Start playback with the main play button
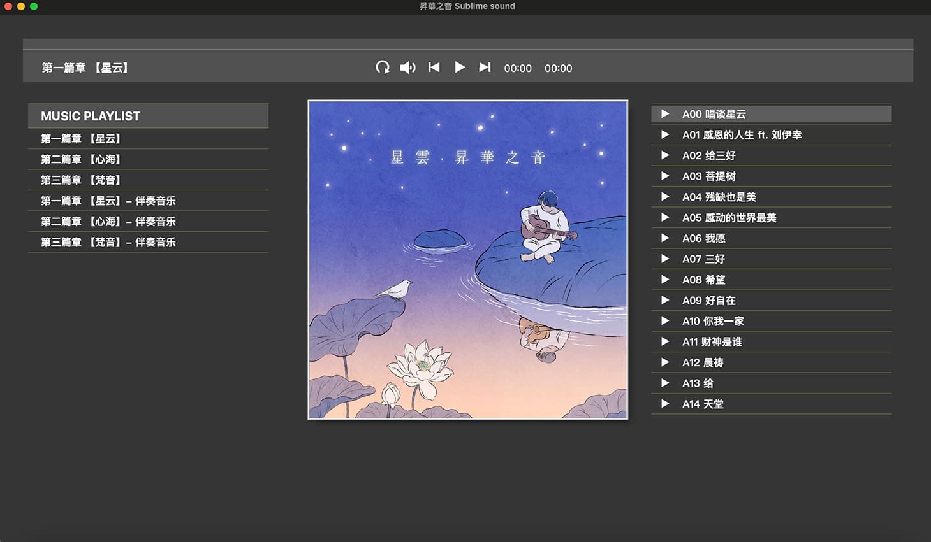Image resolution: width=931 pixels, height=542 pixels. tap(460, 67)
